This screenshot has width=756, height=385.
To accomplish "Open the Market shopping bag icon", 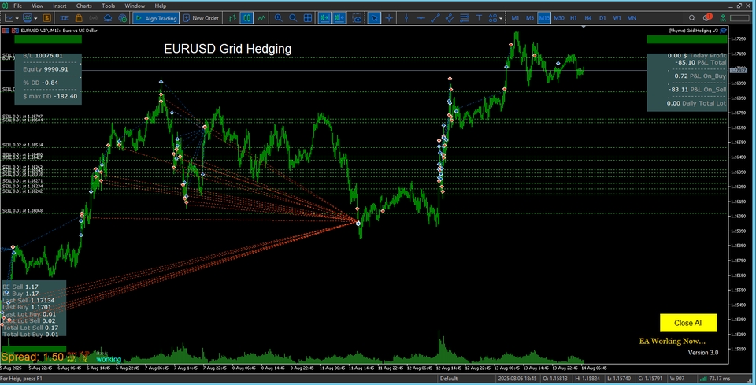I will [79, 18].
